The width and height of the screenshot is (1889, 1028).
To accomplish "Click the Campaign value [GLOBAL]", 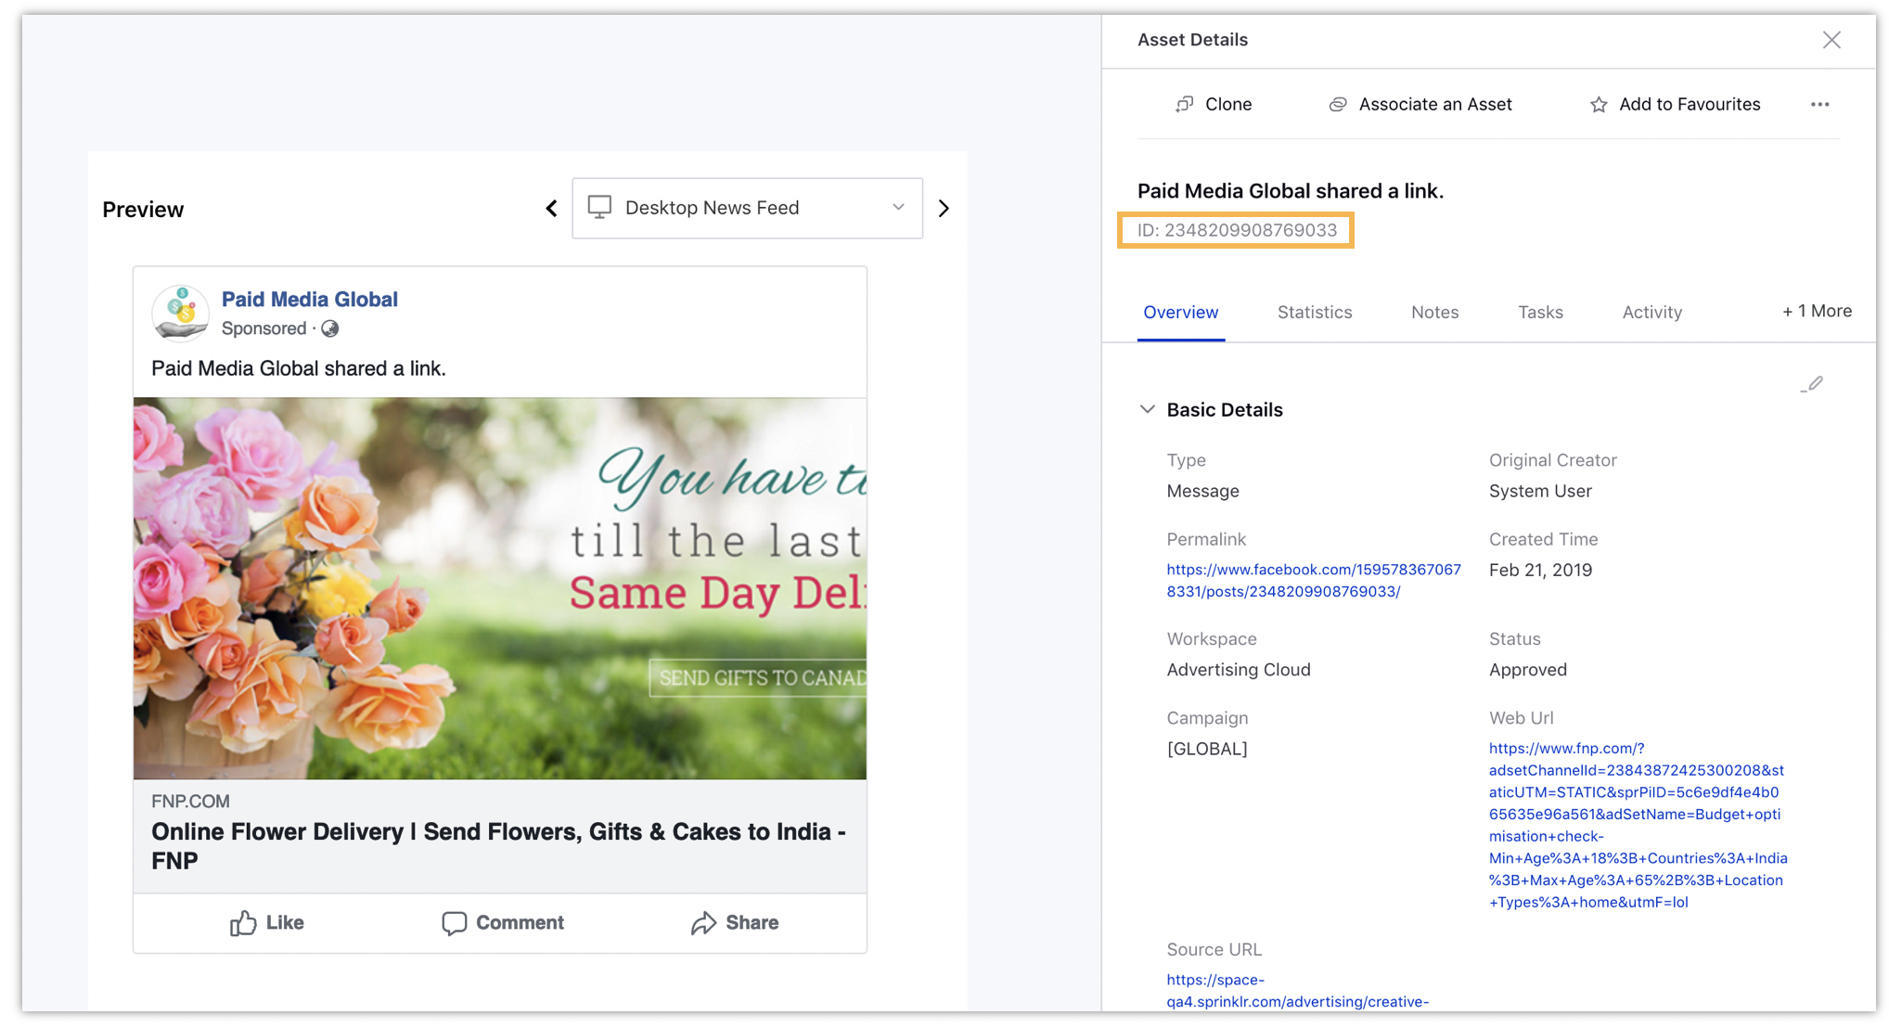I will (x=1206, y=749).
